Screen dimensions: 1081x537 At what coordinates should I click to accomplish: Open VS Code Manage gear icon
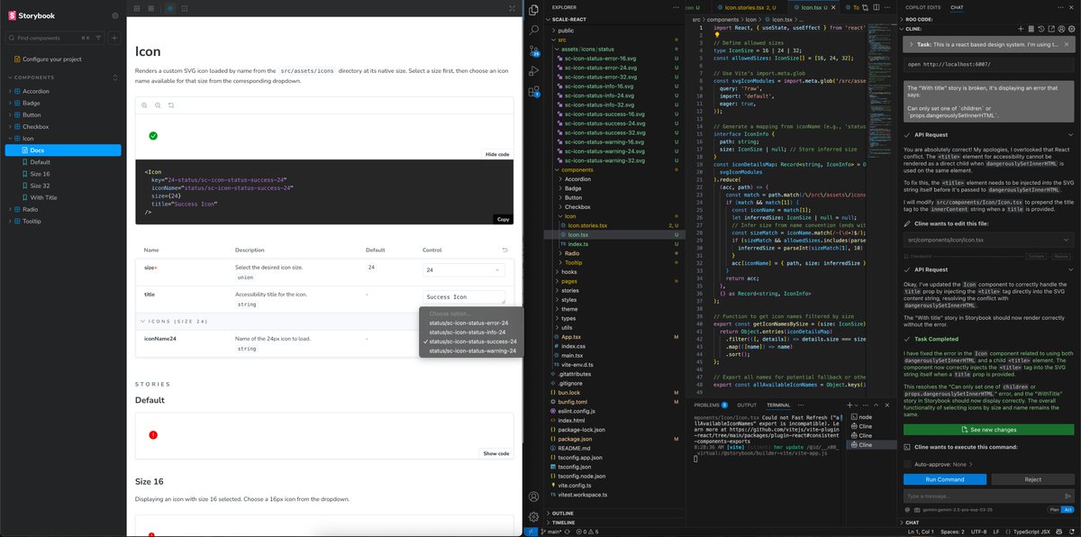pos(535,517)
